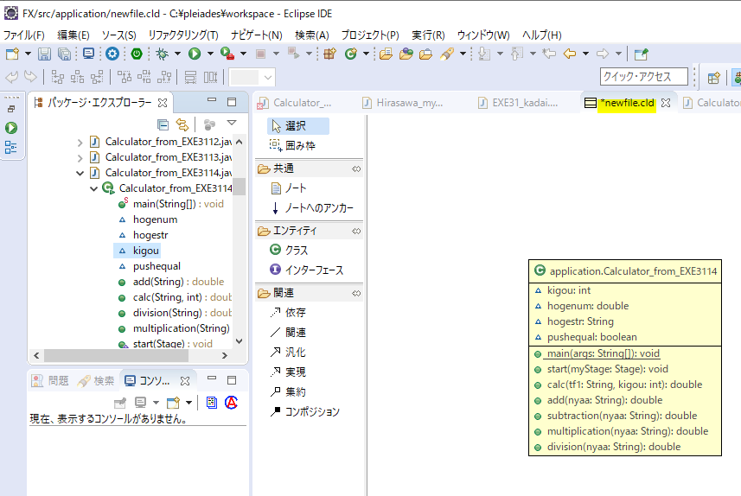Collapse the Calculator_from_EXE3114 class node
Image resolution: width=741 pixels, height=496 pixels.
click(x=93, y=189)
